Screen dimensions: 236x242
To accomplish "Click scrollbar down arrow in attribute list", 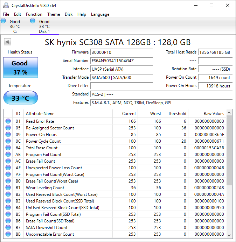I will [x=229, y=235].
